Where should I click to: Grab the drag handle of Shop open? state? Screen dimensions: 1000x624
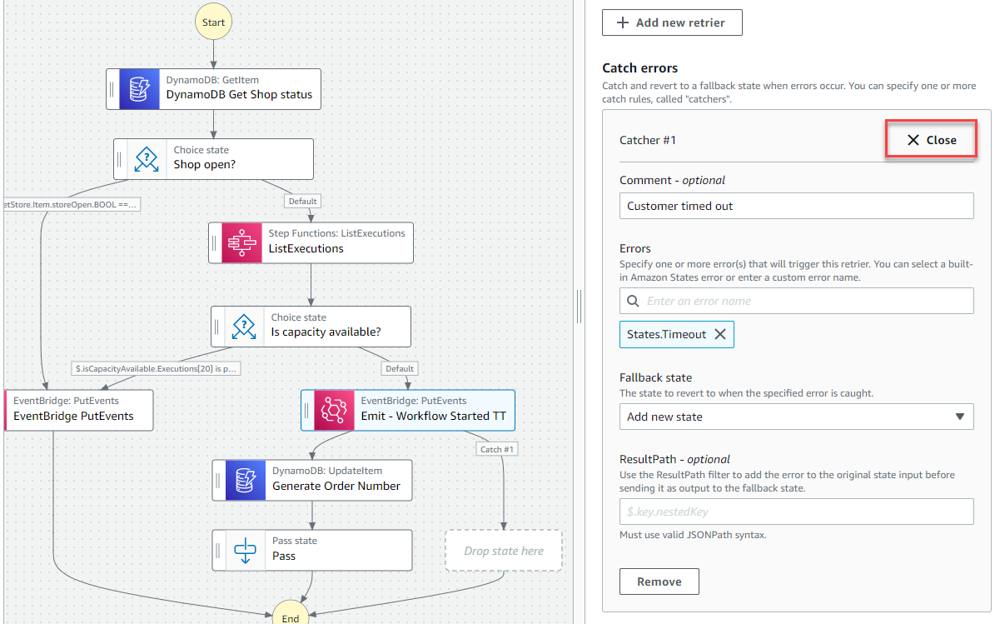[x=119, y=158]
